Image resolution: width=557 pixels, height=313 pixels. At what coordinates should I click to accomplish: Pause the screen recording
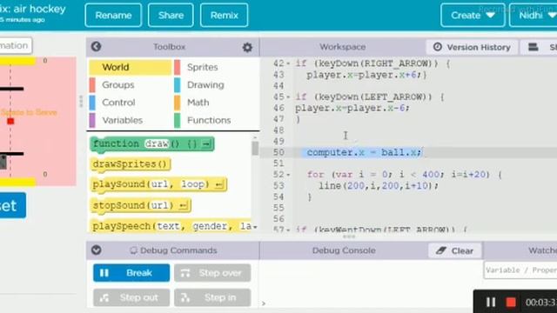[491, 302]
